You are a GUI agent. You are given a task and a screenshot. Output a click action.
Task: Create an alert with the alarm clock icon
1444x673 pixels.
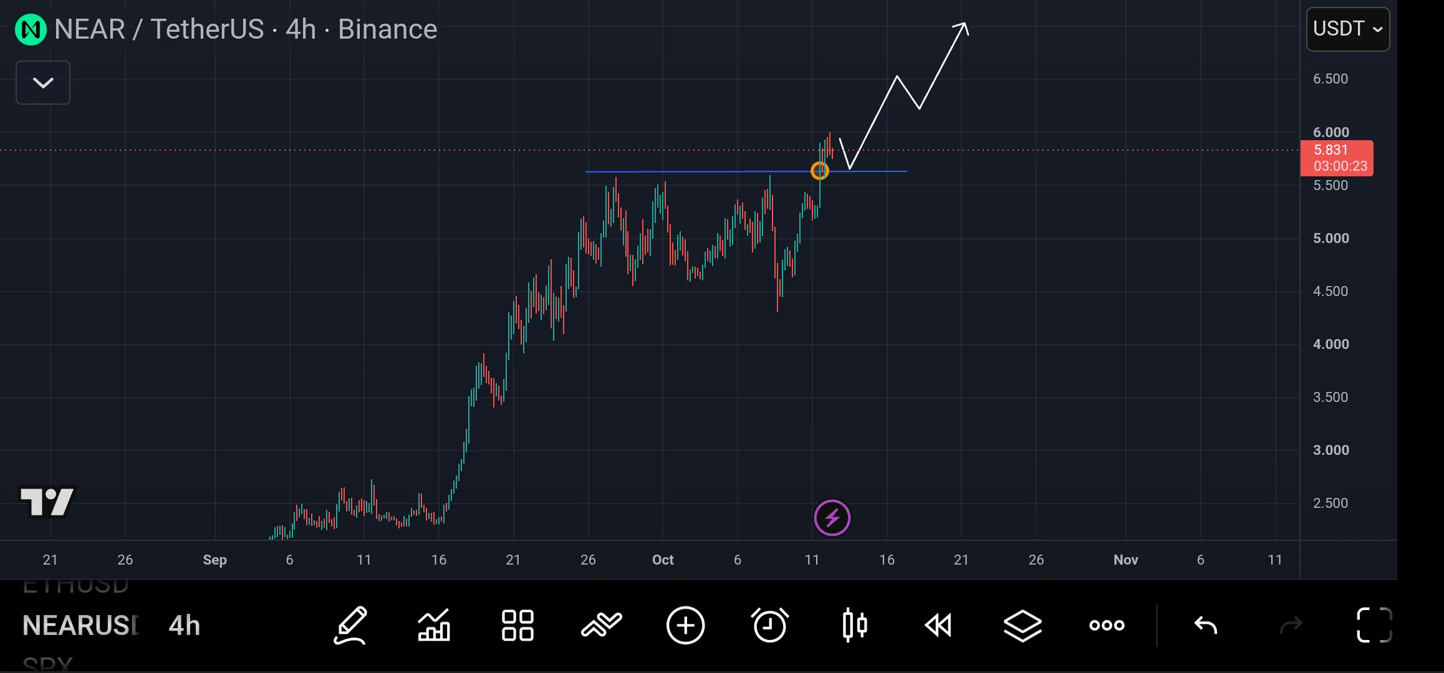point(770,625)
